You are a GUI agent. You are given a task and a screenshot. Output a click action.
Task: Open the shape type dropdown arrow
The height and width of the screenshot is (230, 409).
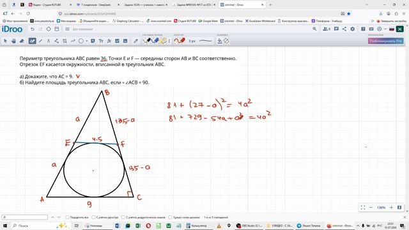tap(87, 41)
